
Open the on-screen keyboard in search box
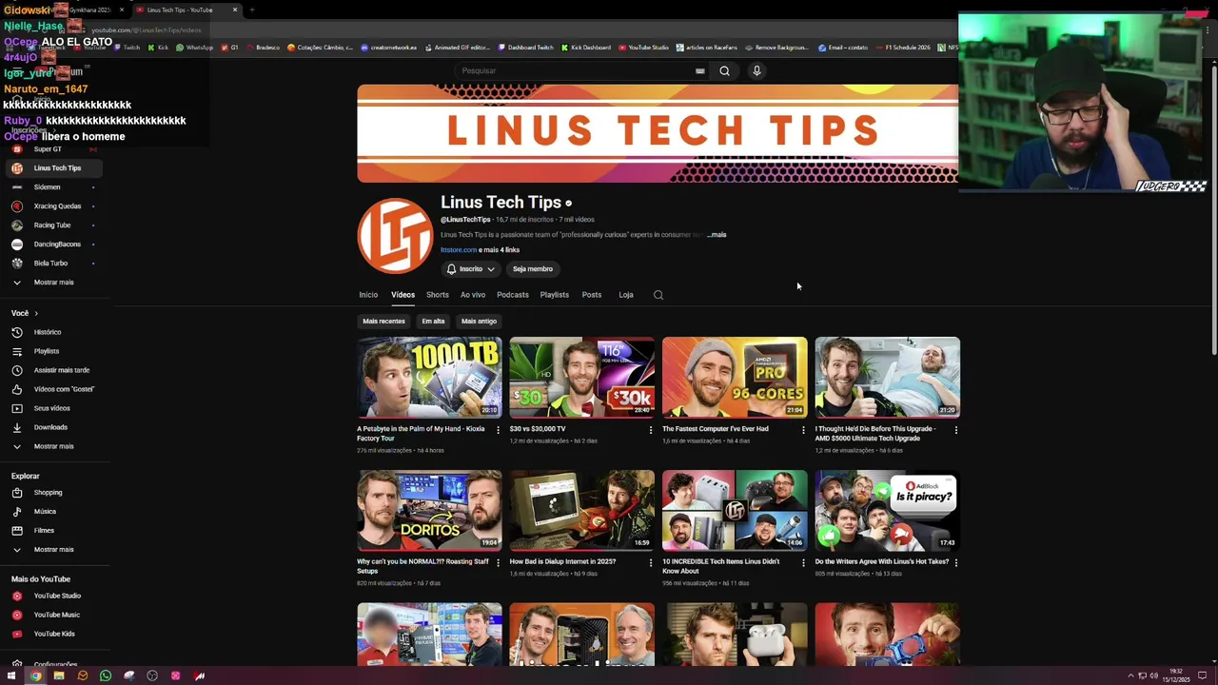pyautogui.click(x=699, y=70)
